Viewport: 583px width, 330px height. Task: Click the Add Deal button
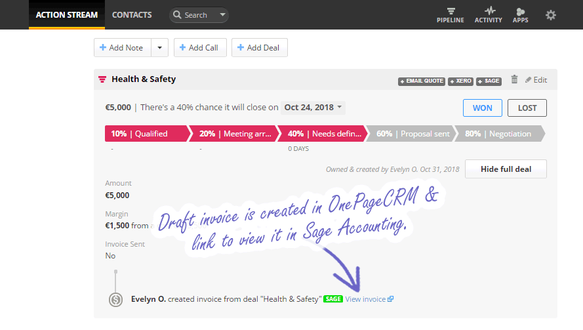point(260,48)
